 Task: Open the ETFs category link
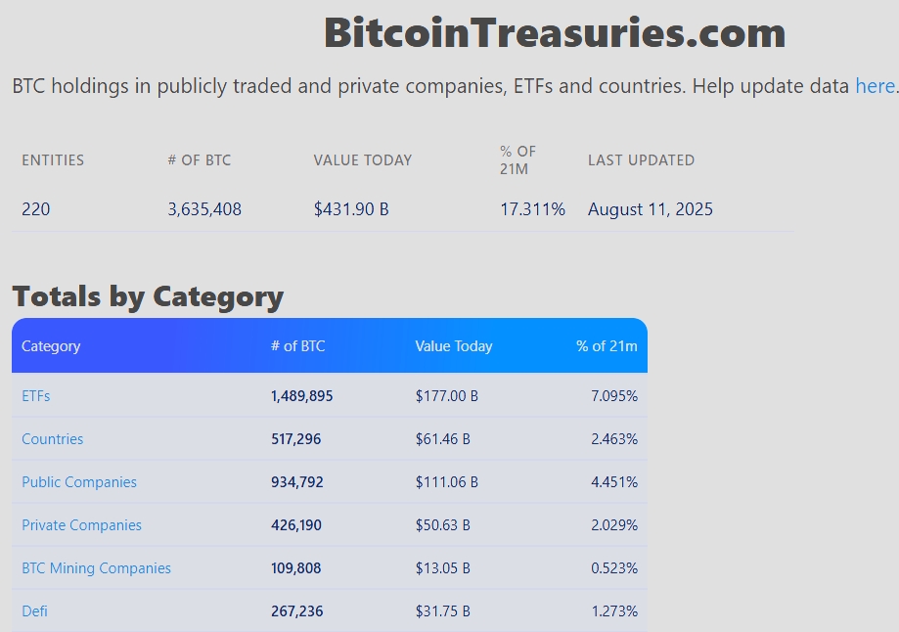tap(36, 396)
